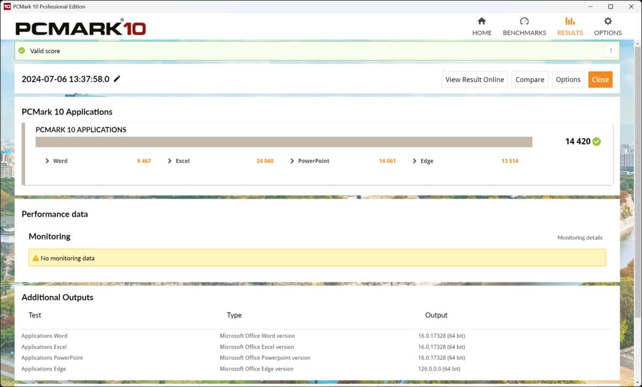The width and height of the screenshot is (642, 387).
Task: Click the 'Valid score' status text
Action: coord(45,51)
